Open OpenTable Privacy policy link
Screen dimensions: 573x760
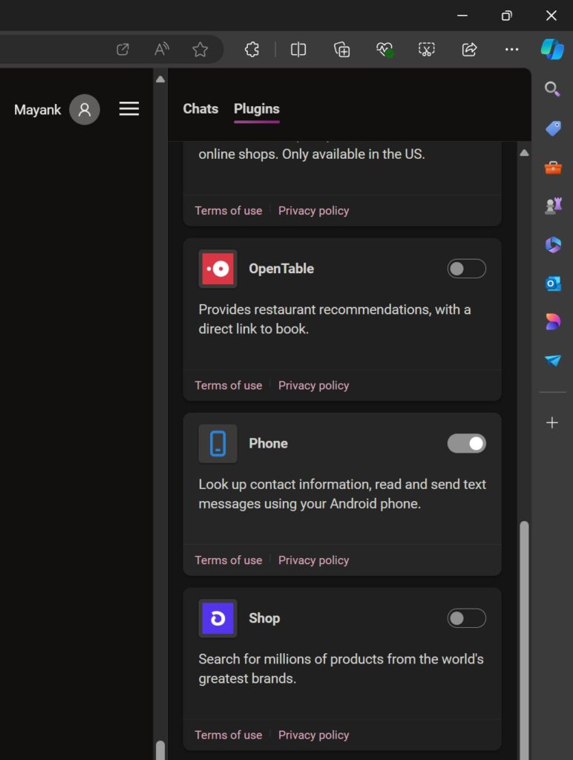[x=314, y=385]
